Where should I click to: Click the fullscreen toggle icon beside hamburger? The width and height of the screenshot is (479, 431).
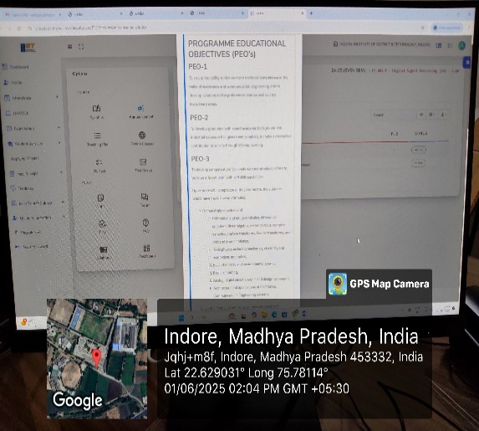click(81, 47)
